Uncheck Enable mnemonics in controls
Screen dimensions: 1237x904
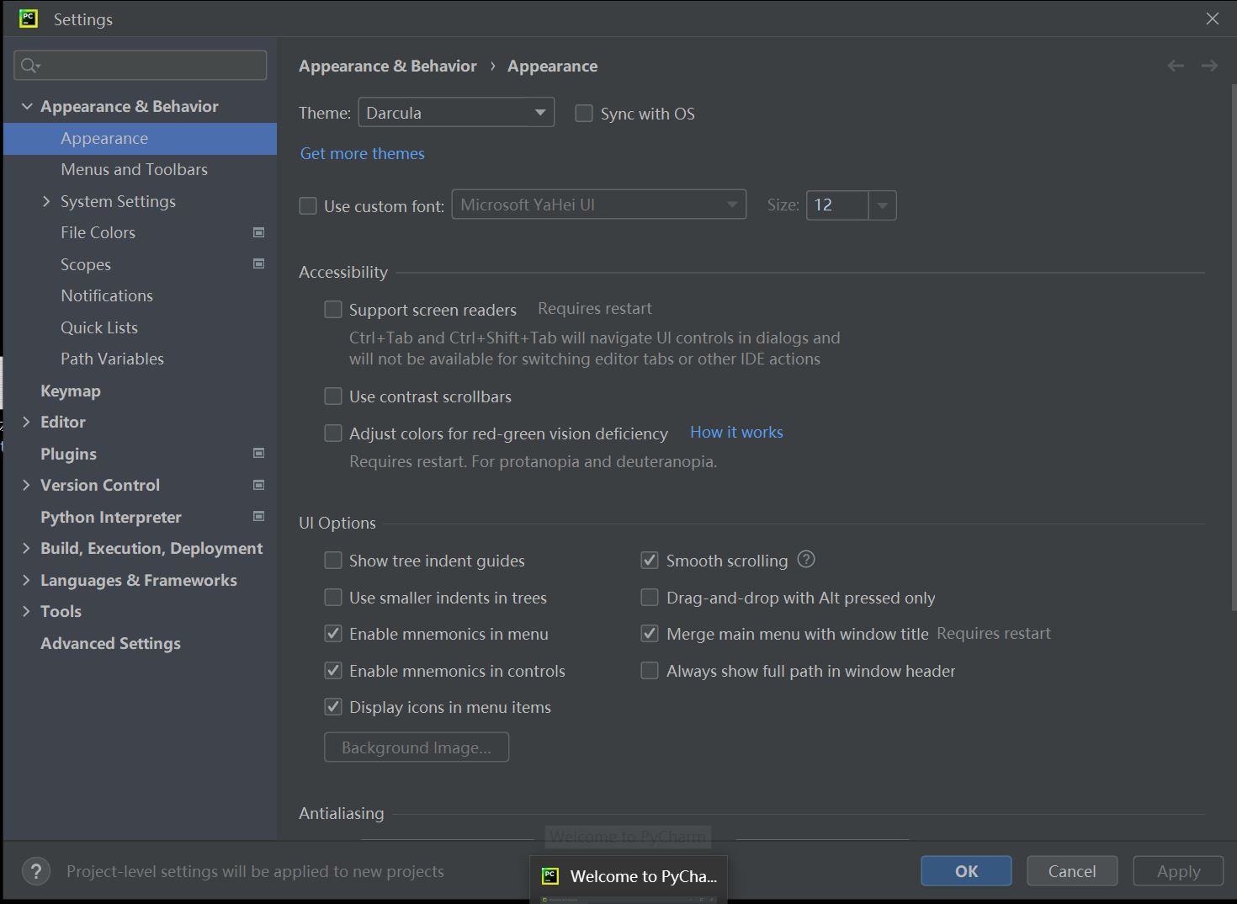(x=333, y=671)
